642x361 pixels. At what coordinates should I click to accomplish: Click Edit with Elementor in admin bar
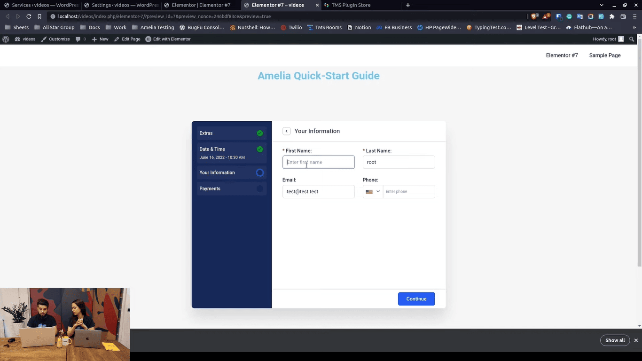168,39
